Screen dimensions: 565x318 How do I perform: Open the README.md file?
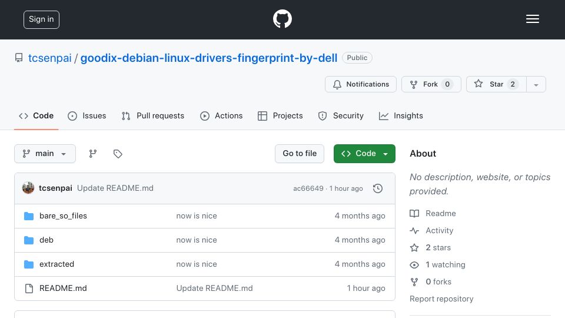click(x=63, y=289)
